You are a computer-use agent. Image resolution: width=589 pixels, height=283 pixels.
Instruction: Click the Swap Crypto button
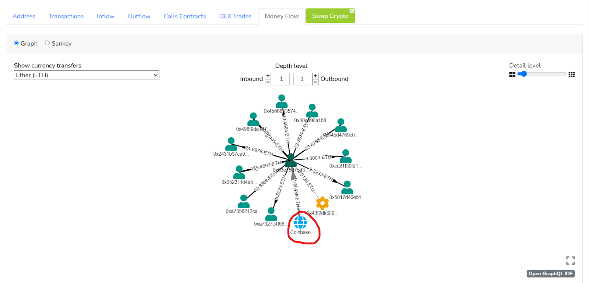click(330, 16)
